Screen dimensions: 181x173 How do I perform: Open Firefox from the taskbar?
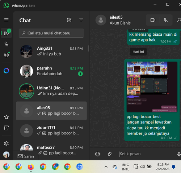pyautogui.click(x=31, y=167)
